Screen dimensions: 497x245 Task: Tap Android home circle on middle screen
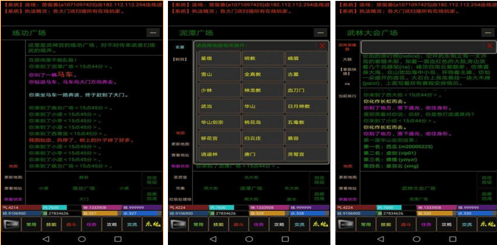249,239
